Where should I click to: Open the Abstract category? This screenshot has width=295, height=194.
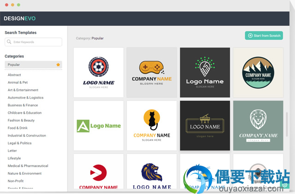coord(14,75)
